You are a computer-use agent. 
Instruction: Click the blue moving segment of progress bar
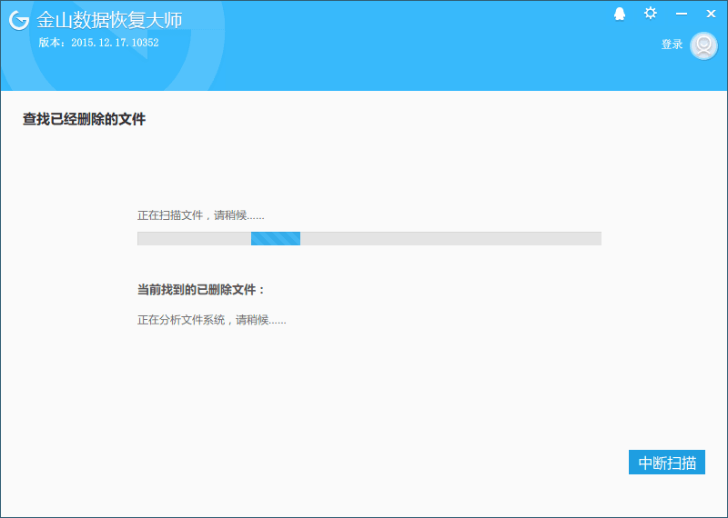[275, 238]
